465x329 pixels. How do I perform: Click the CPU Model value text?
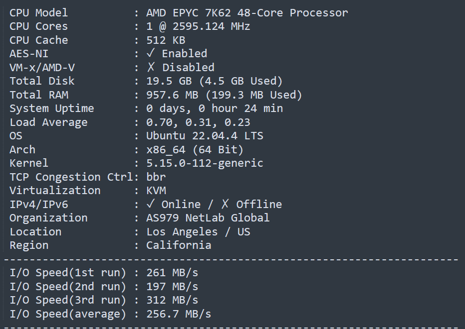pos(247,13)
